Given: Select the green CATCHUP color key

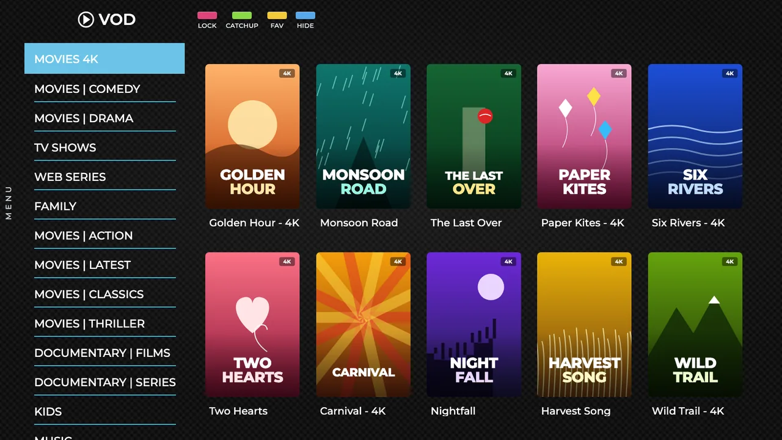Looking at the screenshot, I should tap(242, 16).
